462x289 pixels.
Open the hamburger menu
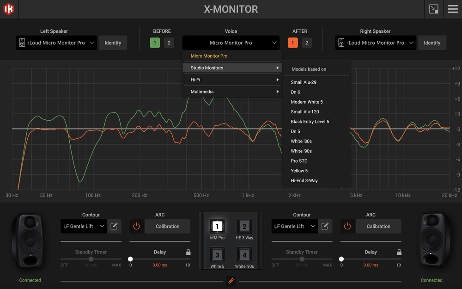(453, 9)
